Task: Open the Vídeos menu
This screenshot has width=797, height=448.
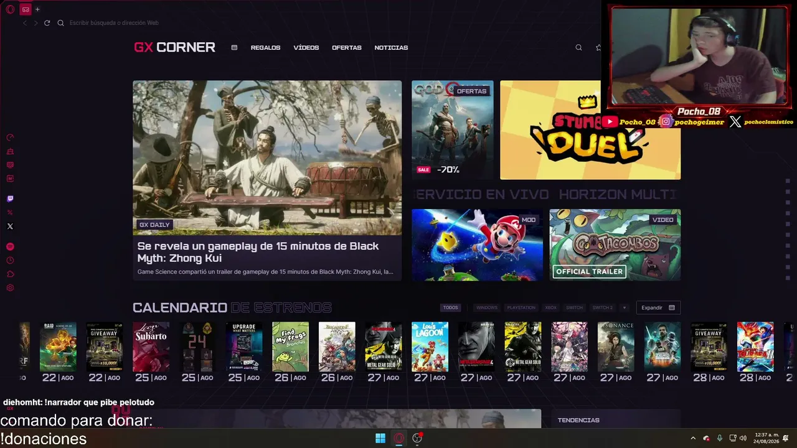Action: [x=306, y=48]
